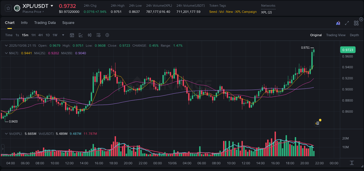The image size is (364, 171).
Task: Select the 1H timeframe
Action: pyautogui.click(x=33, y=35)
